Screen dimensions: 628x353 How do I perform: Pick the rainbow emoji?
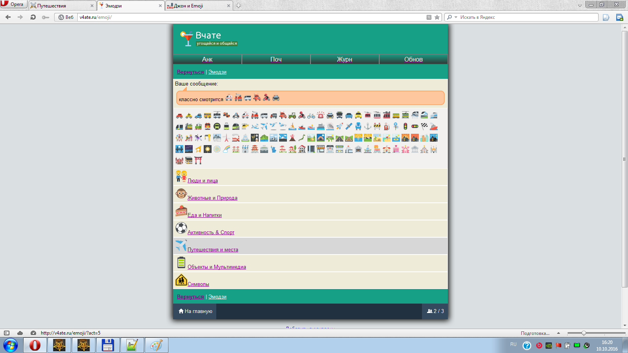[226, 149]
